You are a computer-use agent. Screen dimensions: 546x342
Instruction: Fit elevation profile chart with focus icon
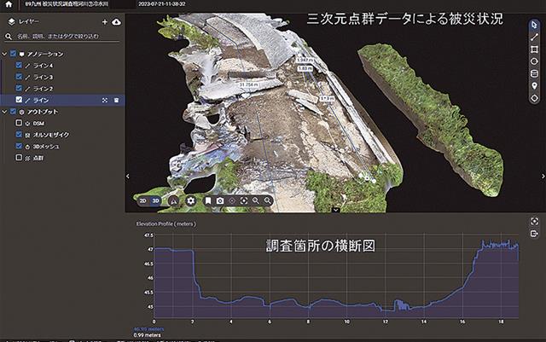pos(535,221)
